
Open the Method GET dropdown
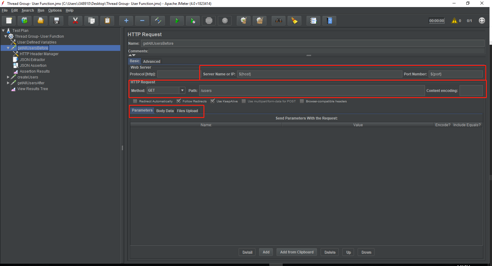click(182, 90)
